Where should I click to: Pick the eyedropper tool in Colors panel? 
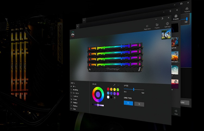pyautogui.click(x=114, y=85)
